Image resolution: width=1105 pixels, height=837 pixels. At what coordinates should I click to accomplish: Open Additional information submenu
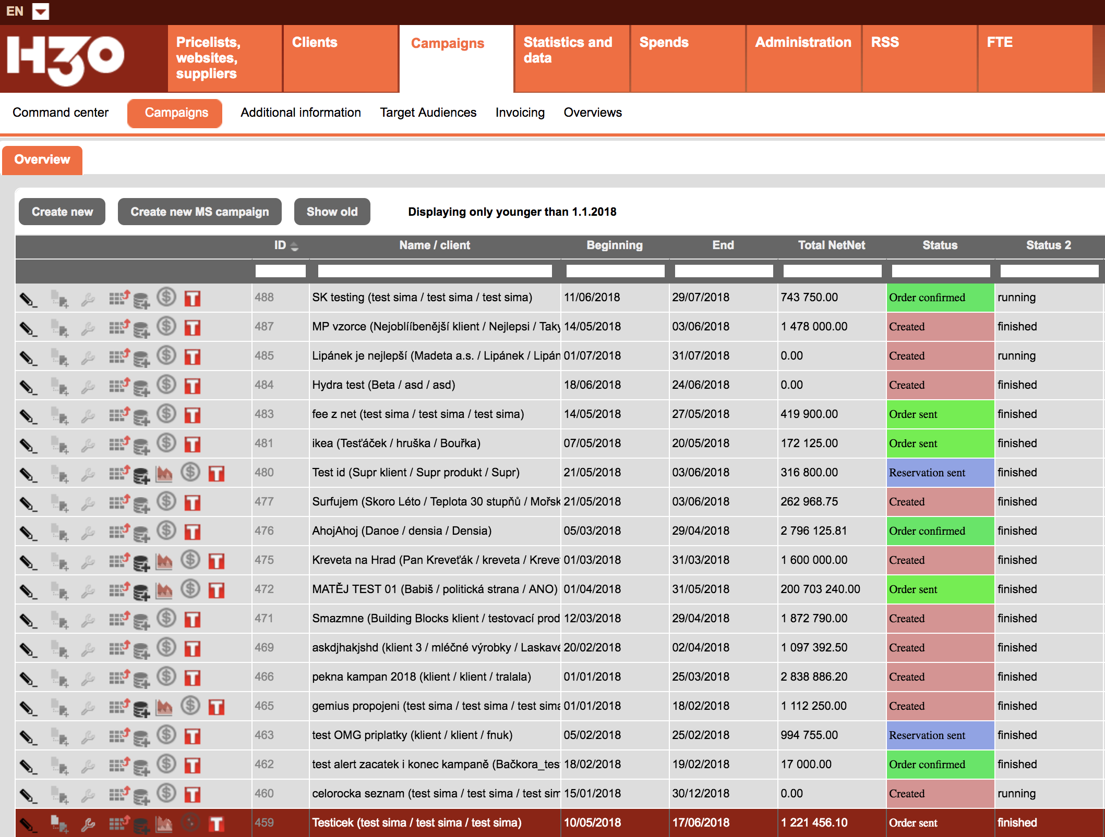[301, 113]
